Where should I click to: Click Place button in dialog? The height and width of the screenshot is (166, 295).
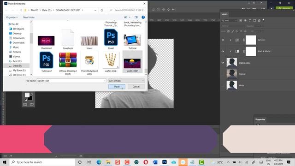click(117, 87)
